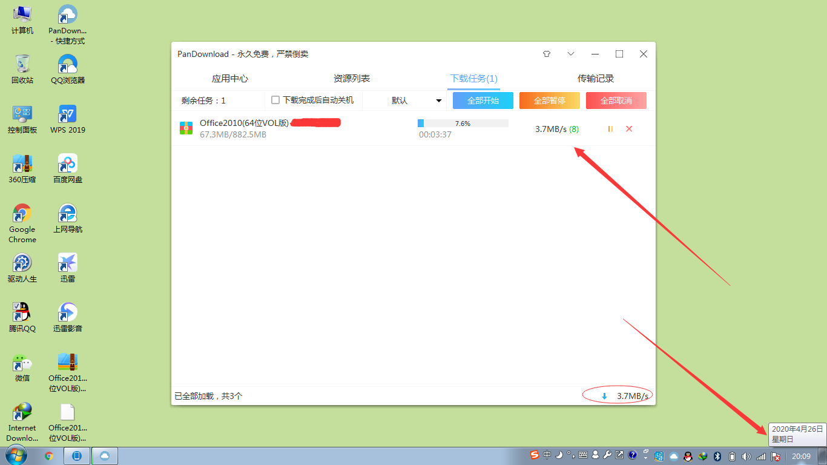The image size is (827, 465).
Task: Open the 百度网盘 desktop icon
Action: pos(67,169)
